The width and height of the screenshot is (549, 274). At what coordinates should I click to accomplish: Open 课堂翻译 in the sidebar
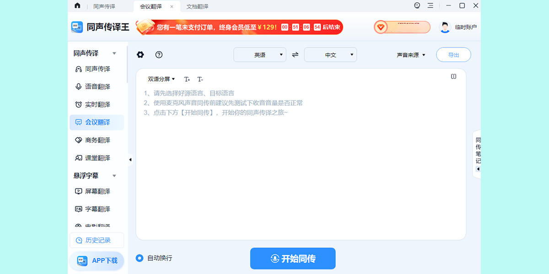click(x=97, y=158)
